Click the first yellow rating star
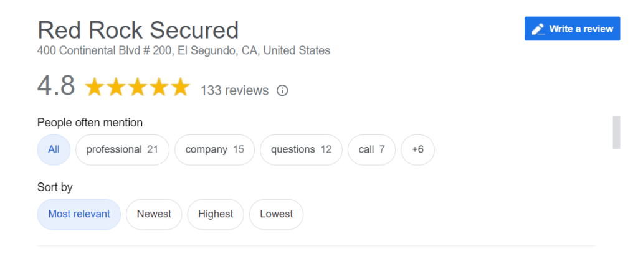 95,87
